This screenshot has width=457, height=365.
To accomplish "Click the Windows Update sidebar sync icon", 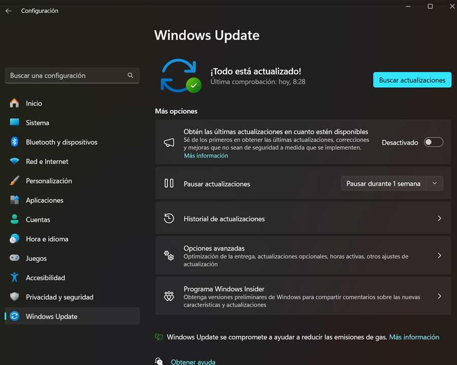I will point(14,316).
